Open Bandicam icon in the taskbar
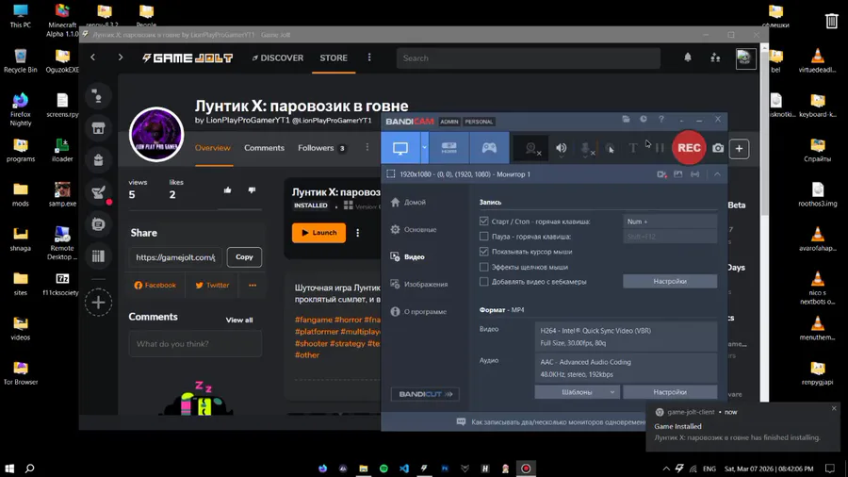Image resolution: width=848 pixels, height=477 pixels. tap(526, 469)
